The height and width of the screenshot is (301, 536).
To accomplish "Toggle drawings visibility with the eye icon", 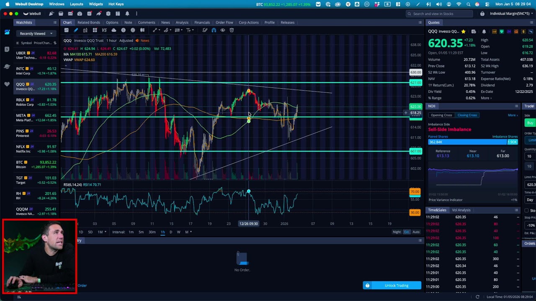I will pos(223,30).
